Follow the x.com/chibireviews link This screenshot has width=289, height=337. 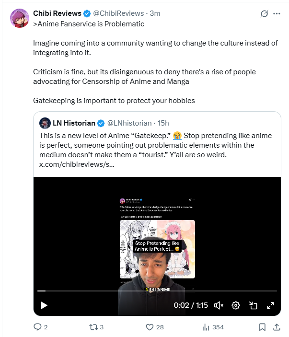[x=77, y=164]
